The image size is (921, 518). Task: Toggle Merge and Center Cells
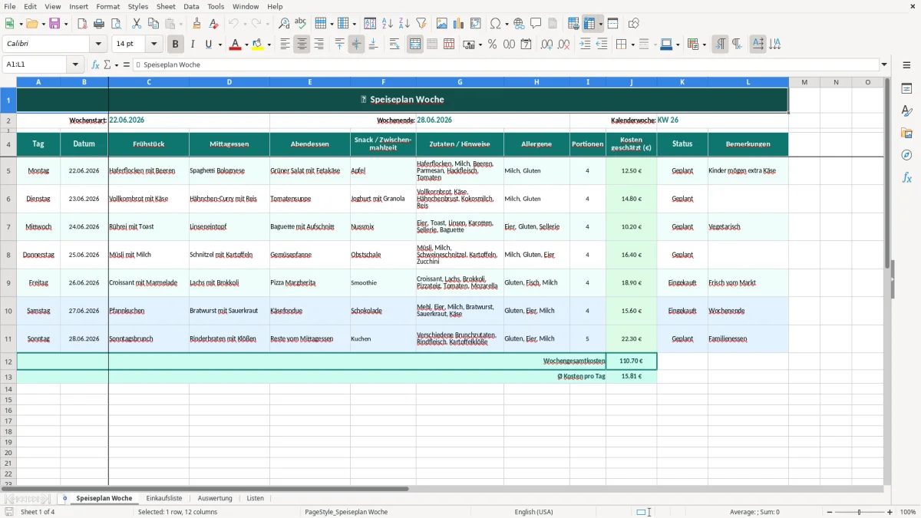[415, 45]
